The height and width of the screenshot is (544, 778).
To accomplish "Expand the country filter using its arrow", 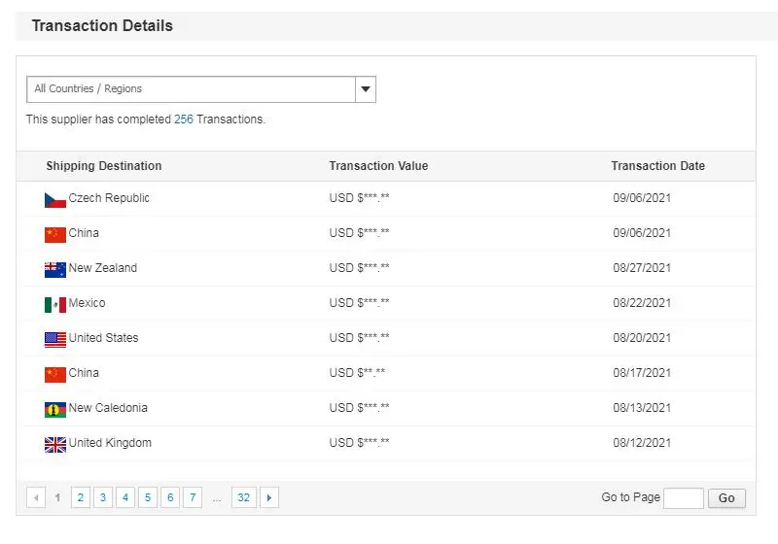I will click(x=366, y=89).
